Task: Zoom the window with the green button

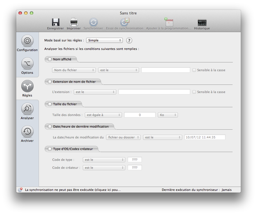Action: [x=32, y=13]
